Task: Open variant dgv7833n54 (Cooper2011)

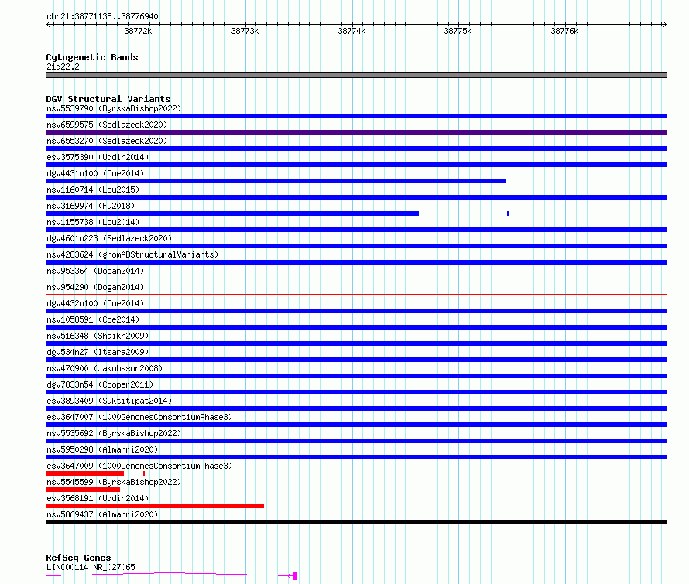Action: [100, 384]
